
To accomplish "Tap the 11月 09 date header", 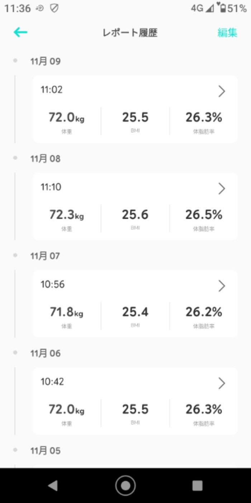I will point(46,61).
